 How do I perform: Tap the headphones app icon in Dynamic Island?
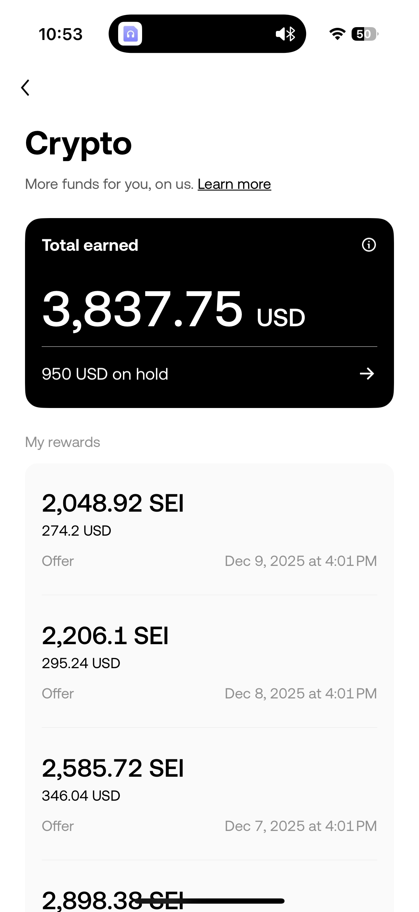pos(130,34)
